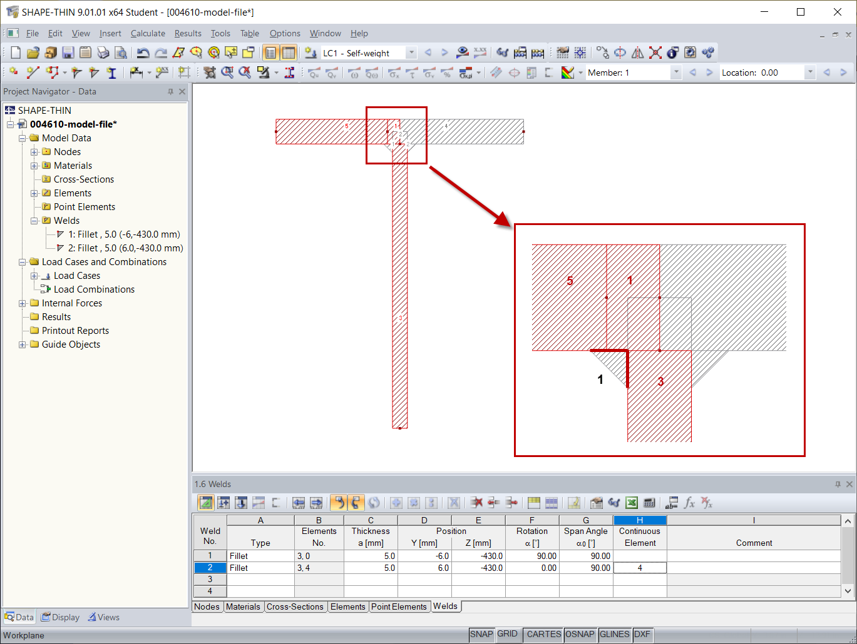Toggle the highlighted undo-arrow button in table toolbar
857x644 pixels.
[x=338, y=503]
